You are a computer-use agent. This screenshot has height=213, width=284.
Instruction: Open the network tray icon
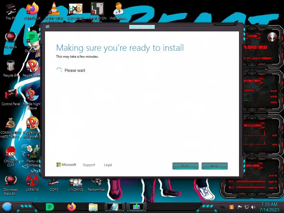click(247, 207)
